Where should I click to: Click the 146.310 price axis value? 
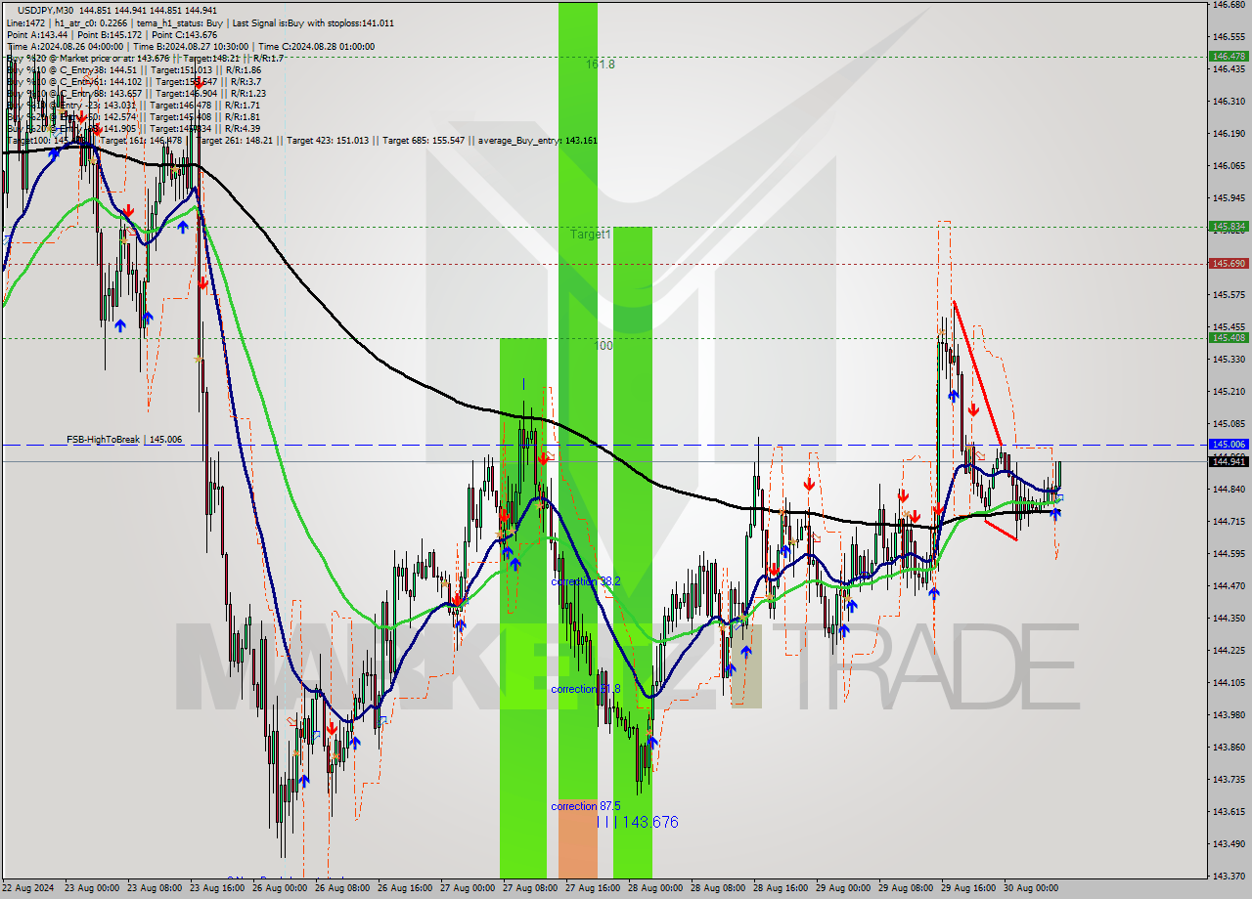tap(1229, 101)
